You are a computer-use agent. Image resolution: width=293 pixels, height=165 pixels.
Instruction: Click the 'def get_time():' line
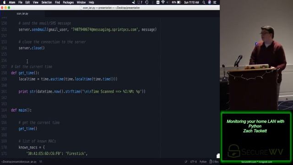point(25,73)
